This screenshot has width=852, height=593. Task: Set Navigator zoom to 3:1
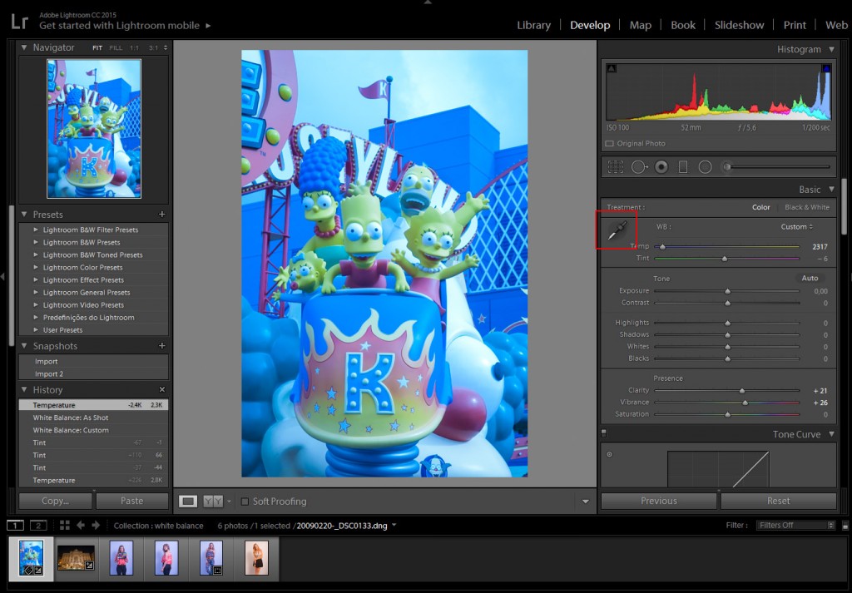coord(154,47)
